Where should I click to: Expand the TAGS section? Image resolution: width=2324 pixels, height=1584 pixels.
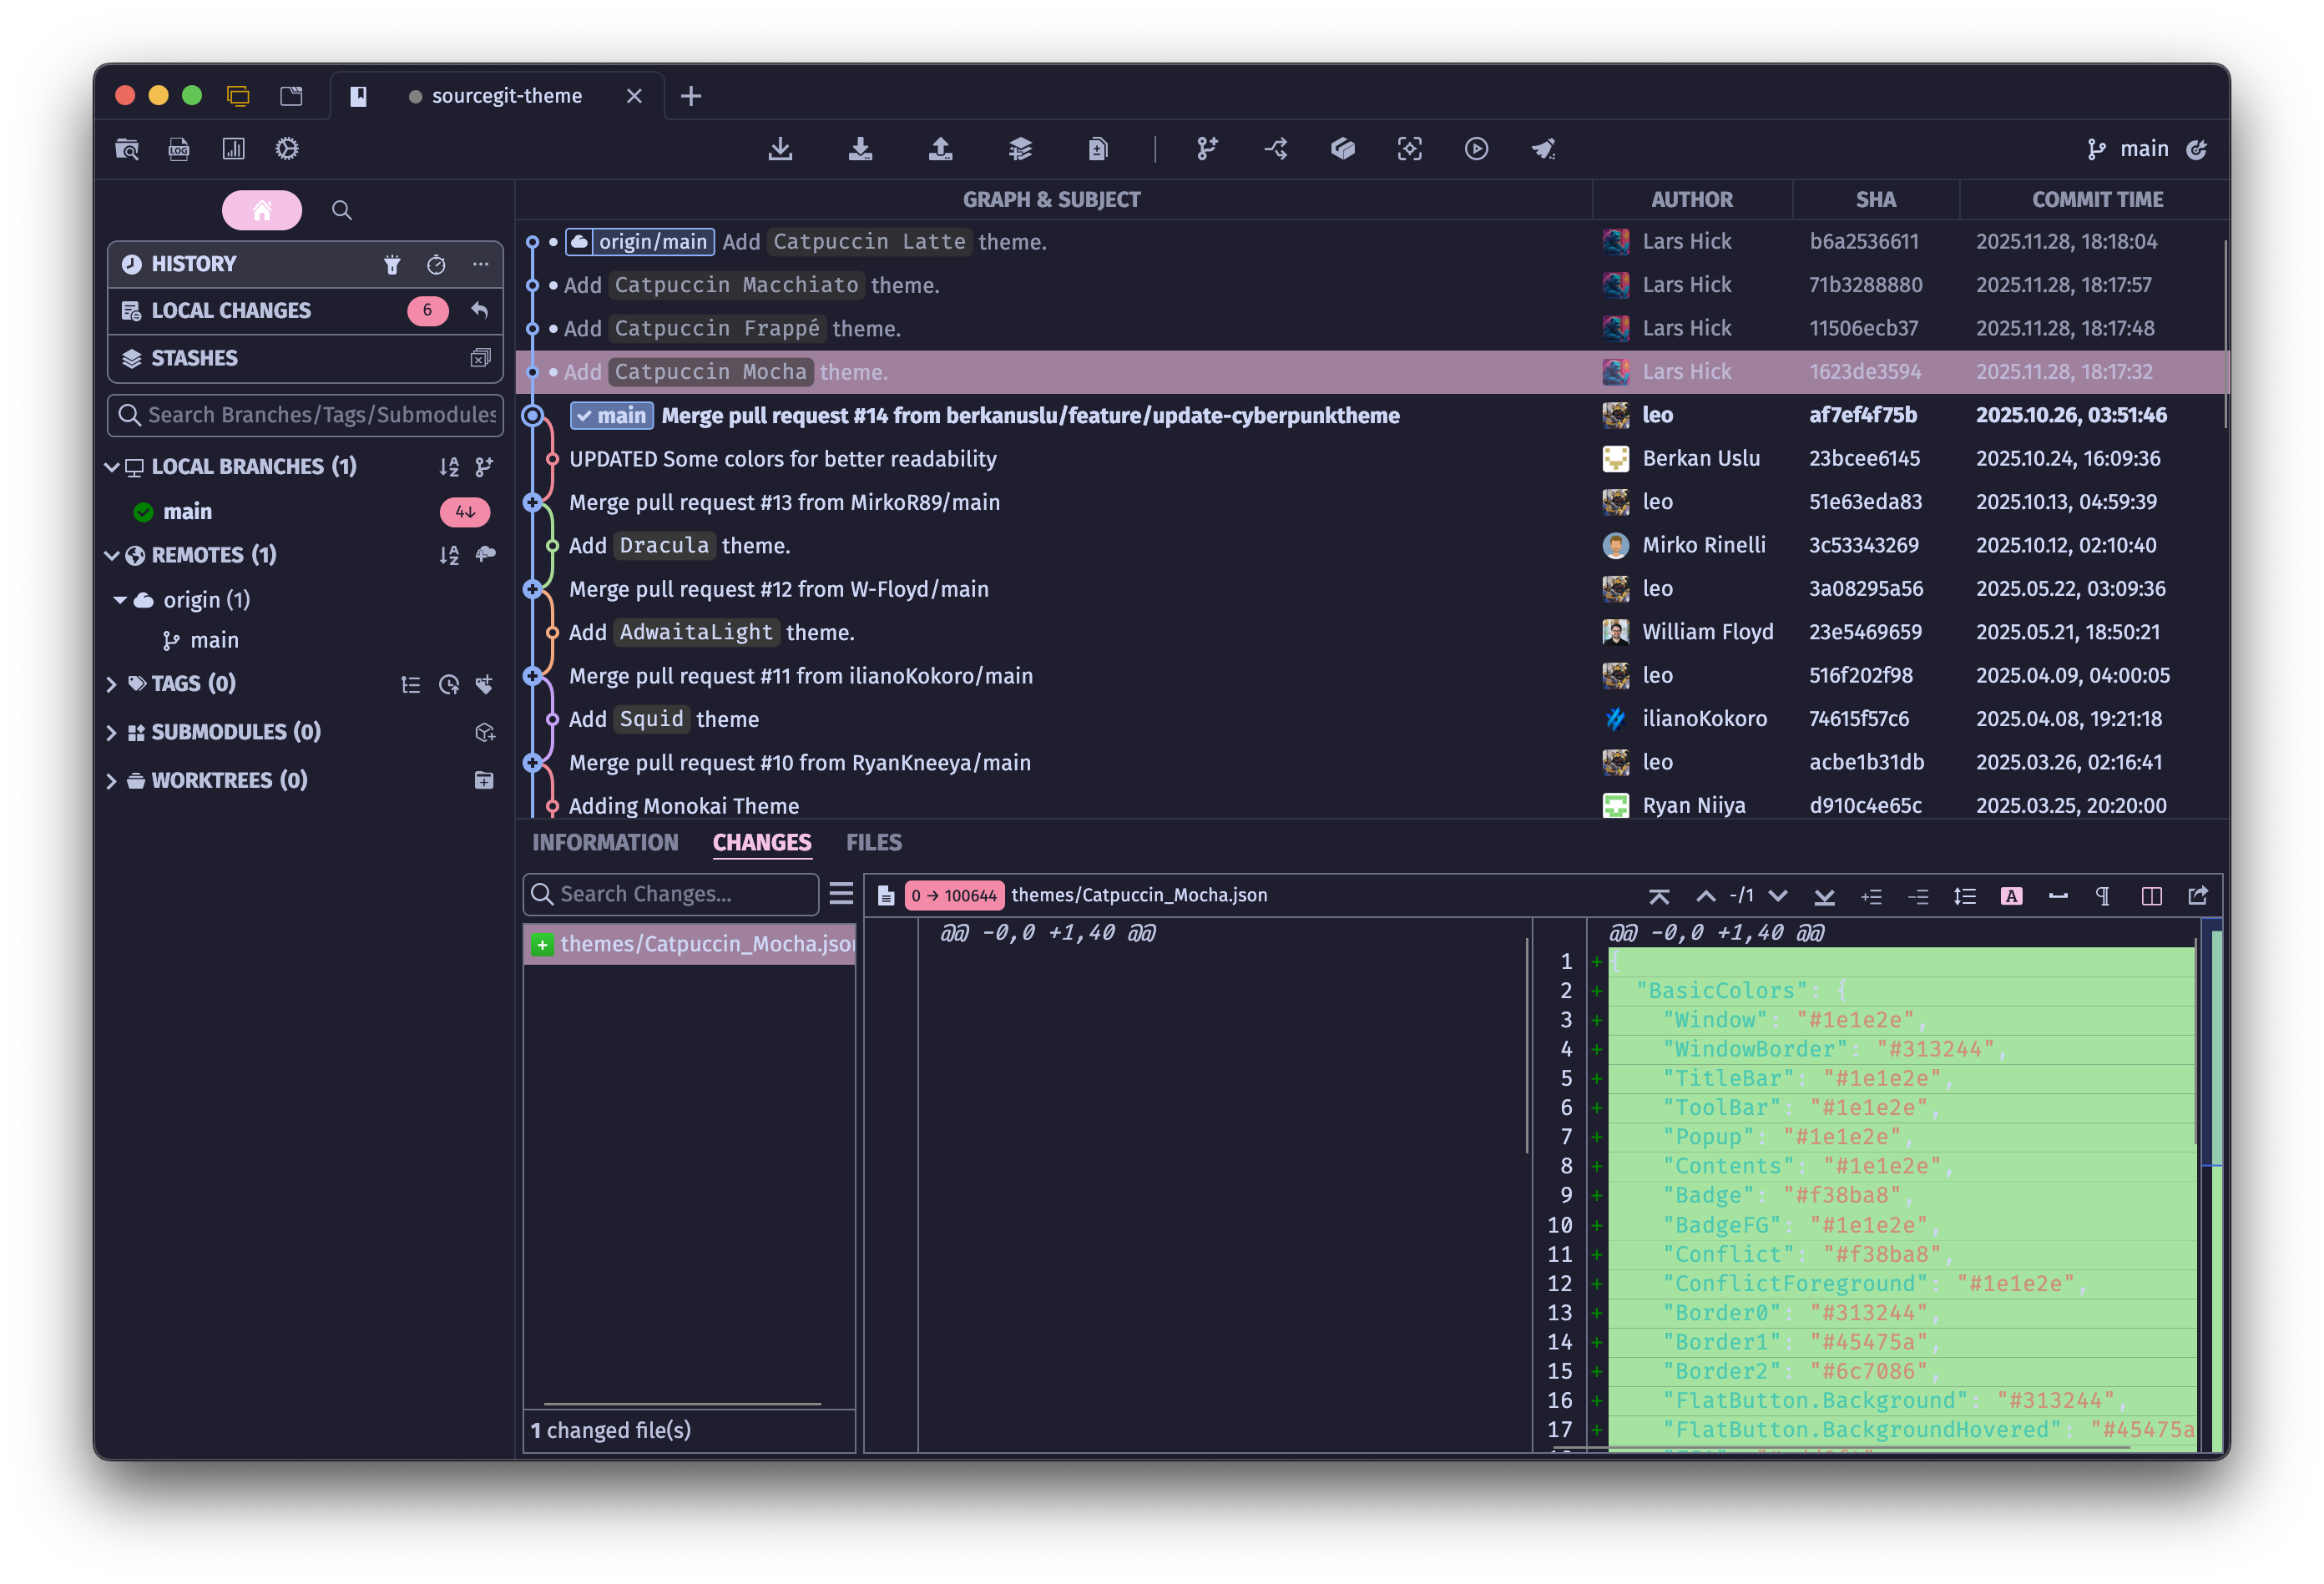(x=112, y=684)
